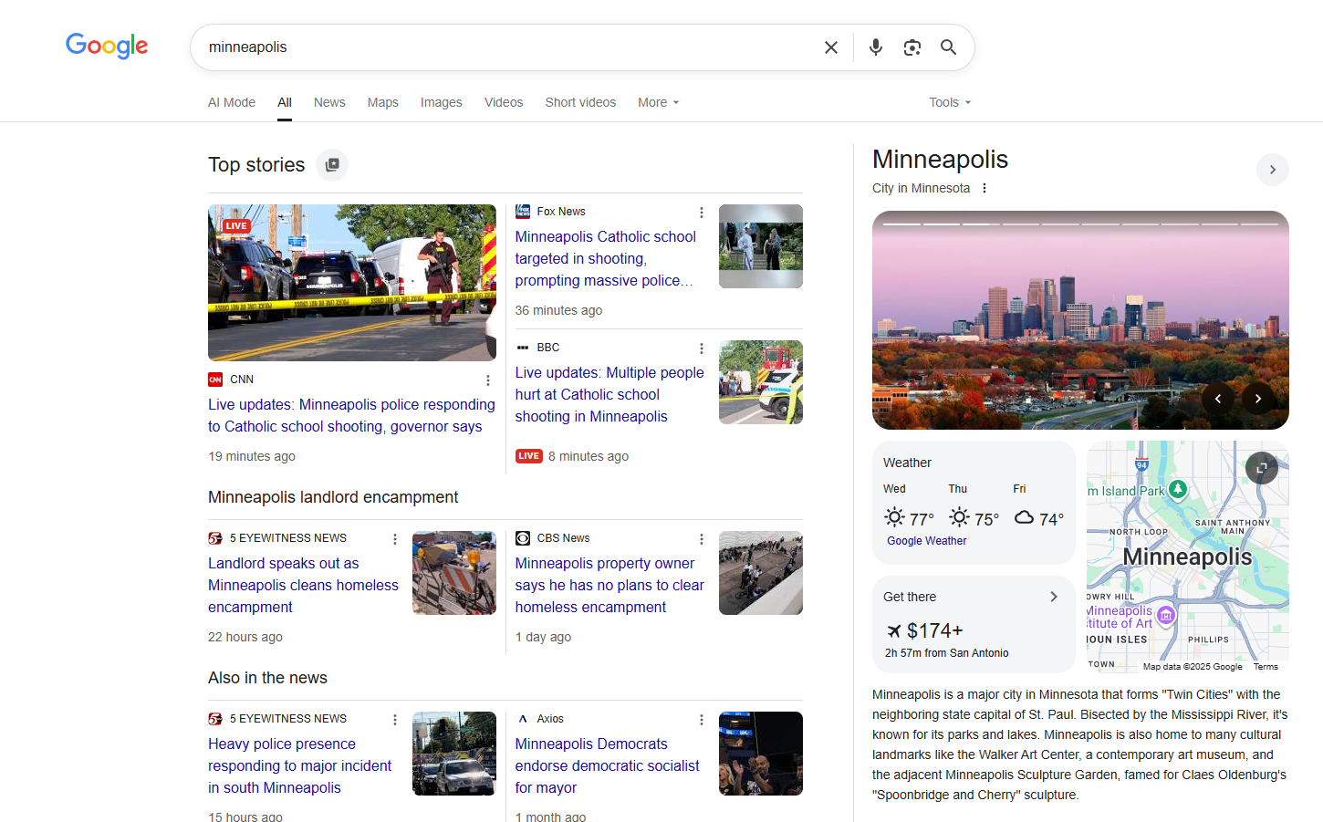This screenshot has width=1323, height=822.
Task: Click Wednesday's 77° sunny forecast
Action: pos(909,518)
